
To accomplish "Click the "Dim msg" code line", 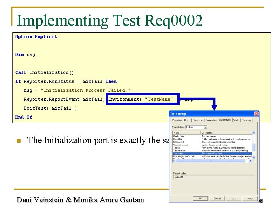I will (25, 54).
